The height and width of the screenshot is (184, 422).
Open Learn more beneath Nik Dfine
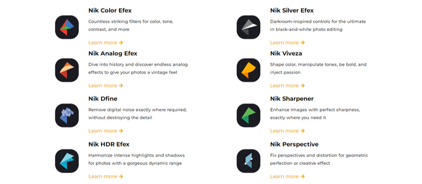pos(106,131)
